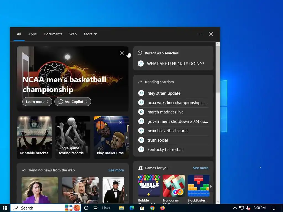Open Microsoft Store from the taskbar
The height and width of the screenshot is (212, 283).
click(142, 208)
